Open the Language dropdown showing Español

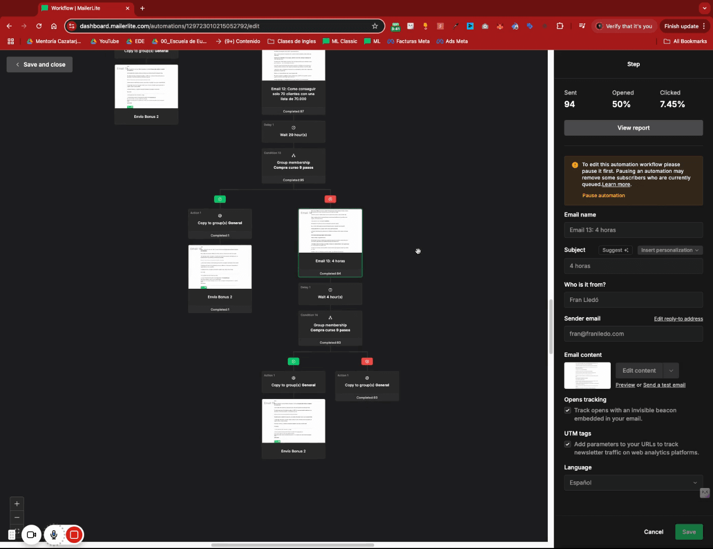[634, 483]
